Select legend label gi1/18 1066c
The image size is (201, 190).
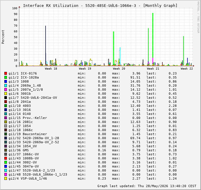pyautogui.click(x=21, y=130)
